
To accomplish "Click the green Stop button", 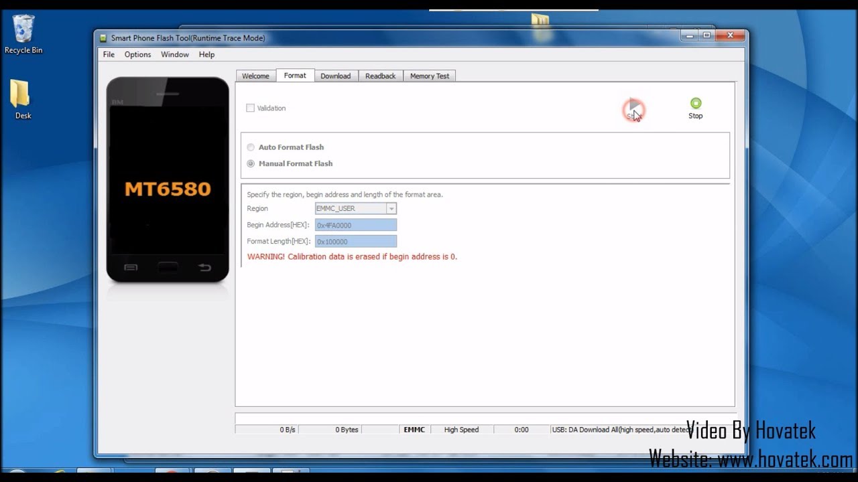I will click(x=696, y=109).
